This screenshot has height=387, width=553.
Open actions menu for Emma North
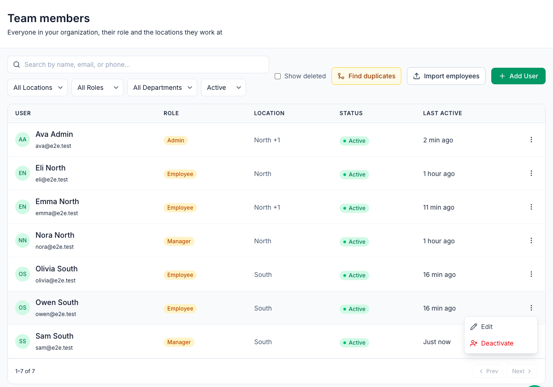coord(531,207)
